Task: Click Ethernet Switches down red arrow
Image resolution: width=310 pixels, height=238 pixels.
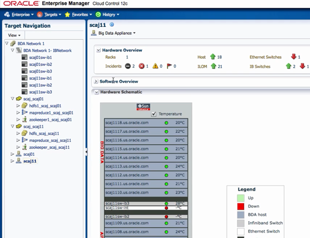Action: (x=294, y=57)
